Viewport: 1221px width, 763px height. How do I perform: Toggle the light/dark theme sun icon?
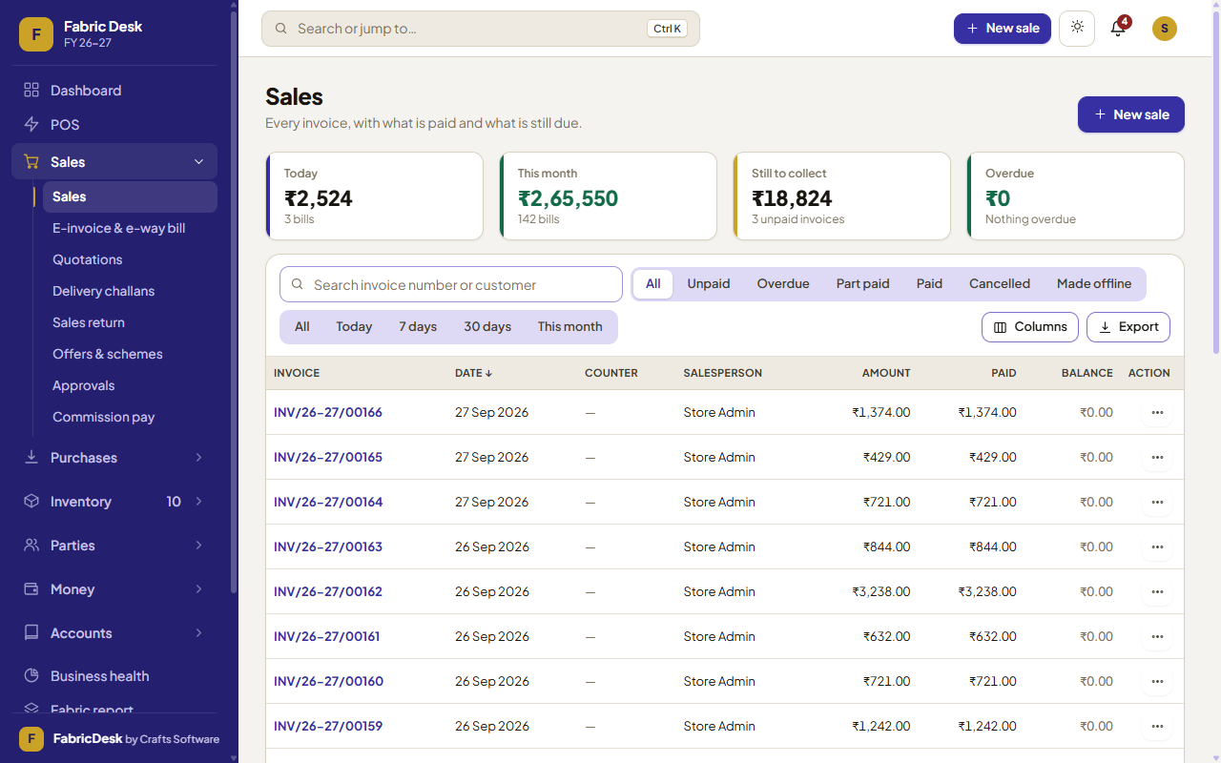[1077, 29]
